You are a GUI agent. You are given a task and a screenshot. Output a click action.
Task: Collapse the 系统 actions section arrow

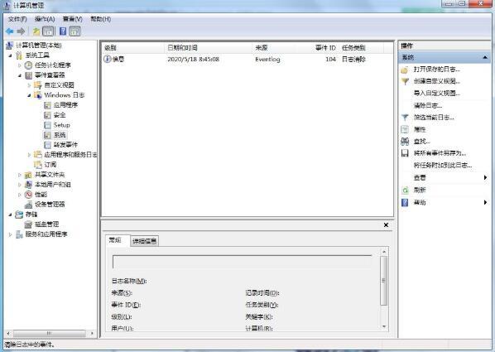point(485,57)
